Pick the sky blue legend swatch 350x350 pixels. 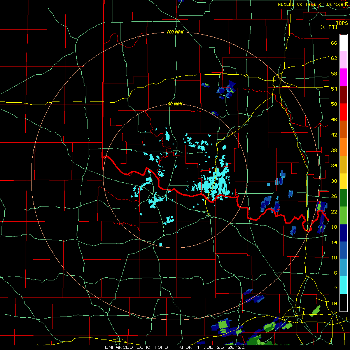(343, 268)
